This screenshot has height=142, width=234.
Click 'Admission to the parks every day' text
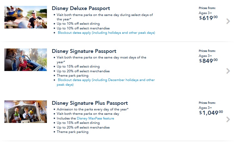coord(93,109)
